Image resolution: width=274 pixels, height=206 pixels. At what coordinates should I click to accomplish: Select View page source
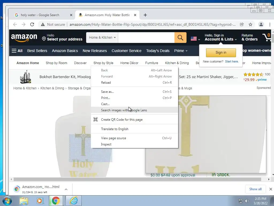tap(135, 138)
